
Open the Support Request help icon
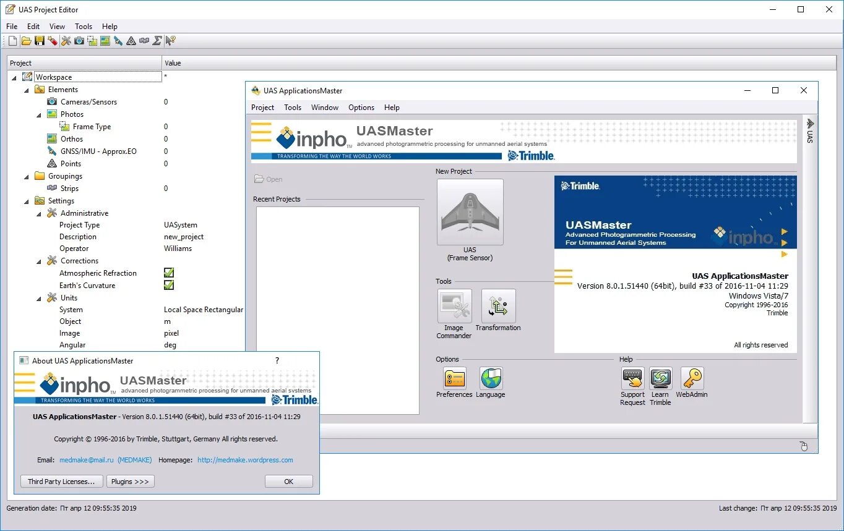(x=632, y=378)
